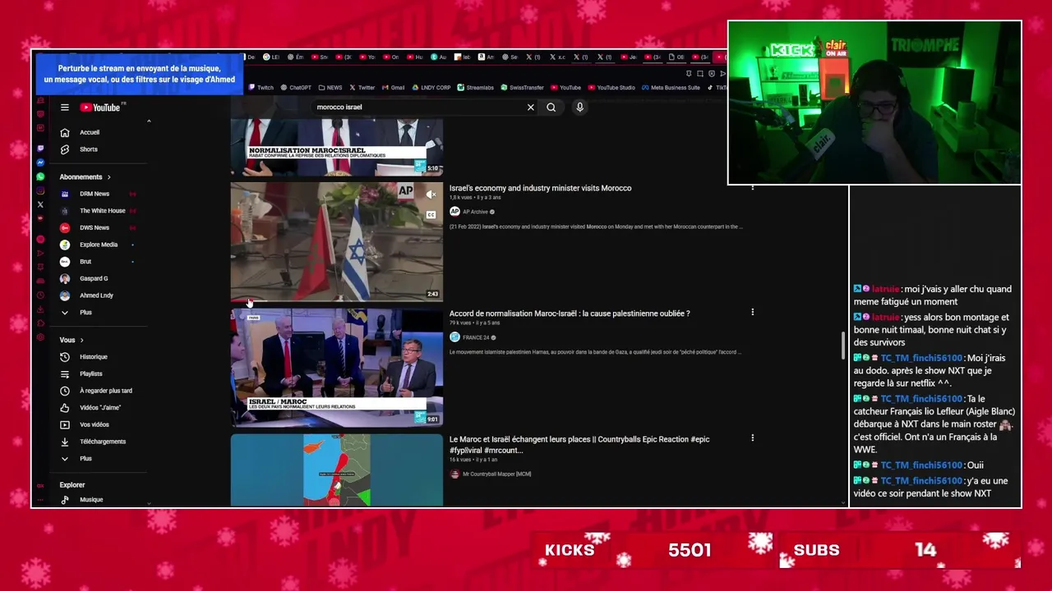The width and height of the screenshot is (1052, 591).
Task: Open options menu for Accord de normalisation video
Action: pyautogui.click(x=752, y=312)
